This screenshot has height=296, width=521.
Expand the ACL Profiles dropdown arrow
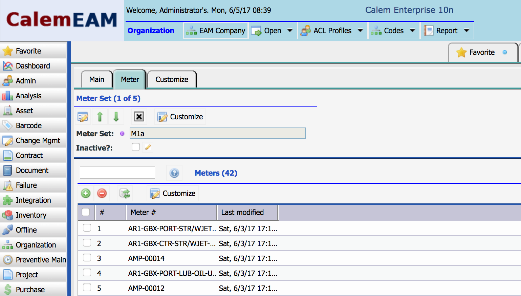[360, 31]
